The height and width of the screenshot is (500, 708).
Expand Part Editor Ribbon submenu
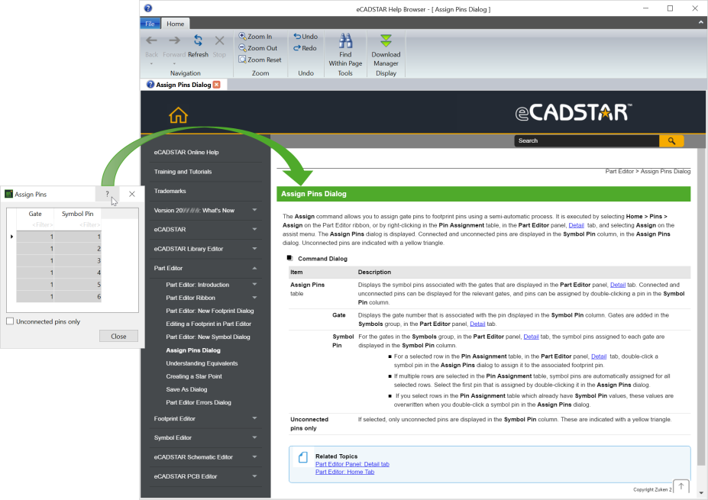pos(254,298)
